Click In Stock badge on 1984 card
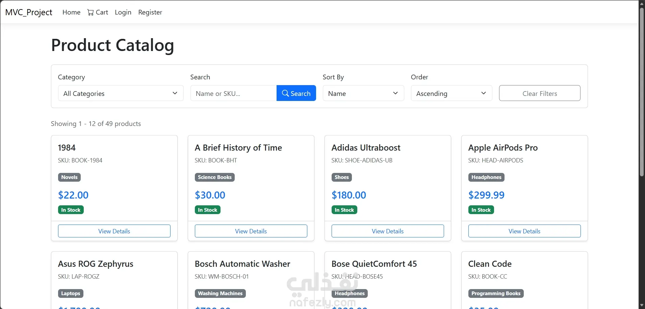The image size is (645, 309). [71, 210]
